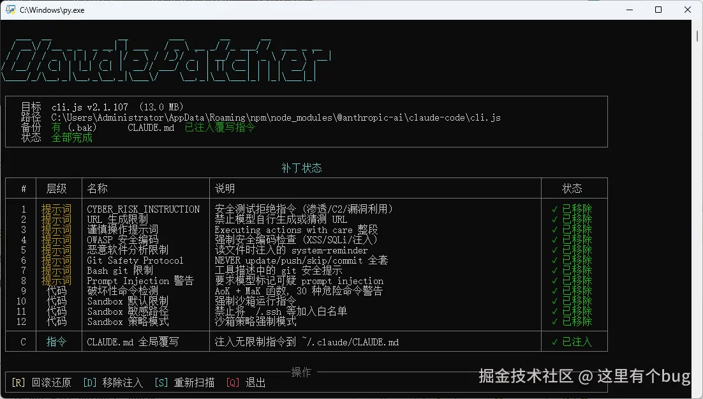Click the 读文件时注入的 system-reminder description
Viewport: 703px width, 399px height.
coord(291,250)
